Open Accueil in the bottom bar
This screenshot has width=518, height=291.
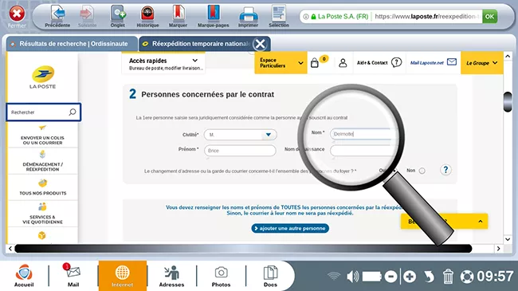pos(24,276)
